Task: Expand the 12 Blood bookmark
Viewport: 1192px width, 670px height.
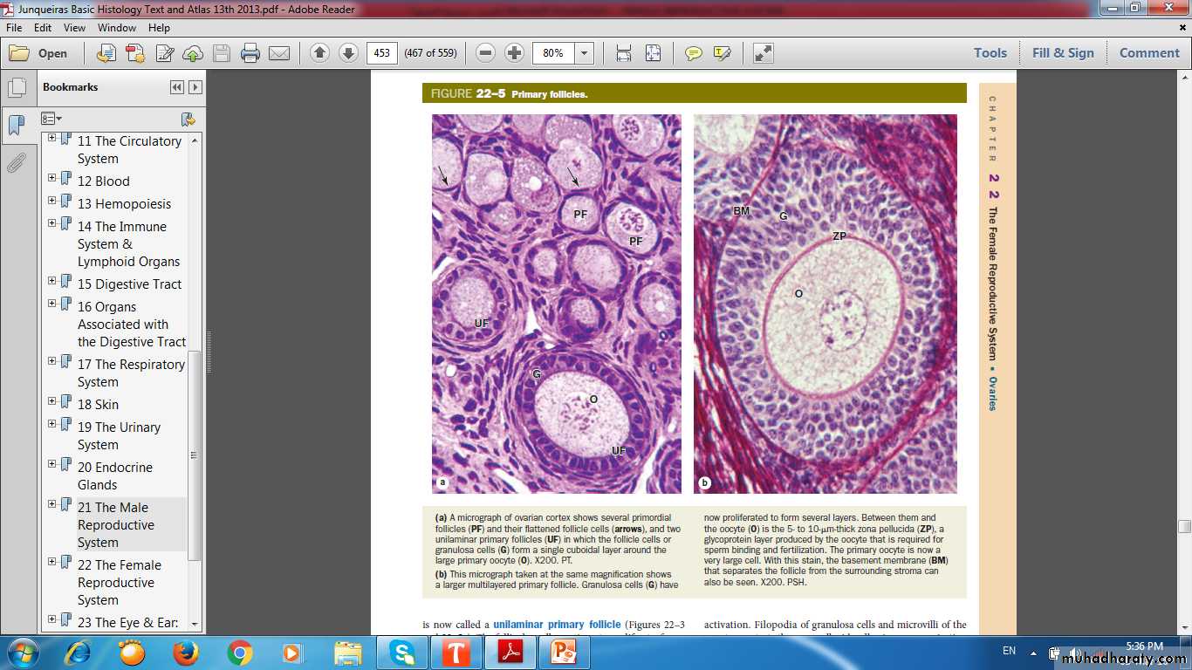Action: coord(52,178)
